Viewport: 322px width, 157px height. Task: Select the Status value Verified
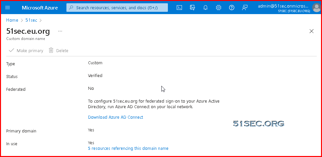click(x=95, y=75)
